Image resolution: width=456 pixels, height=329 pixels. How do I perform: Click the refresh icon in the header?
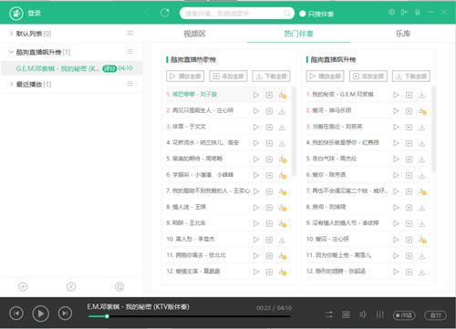[x=165, y=13]
